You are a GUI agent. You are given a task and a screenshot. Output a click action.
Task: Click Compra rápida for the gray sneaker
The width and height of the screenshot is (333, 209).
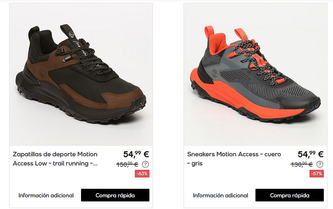click(x=289, y=195)
